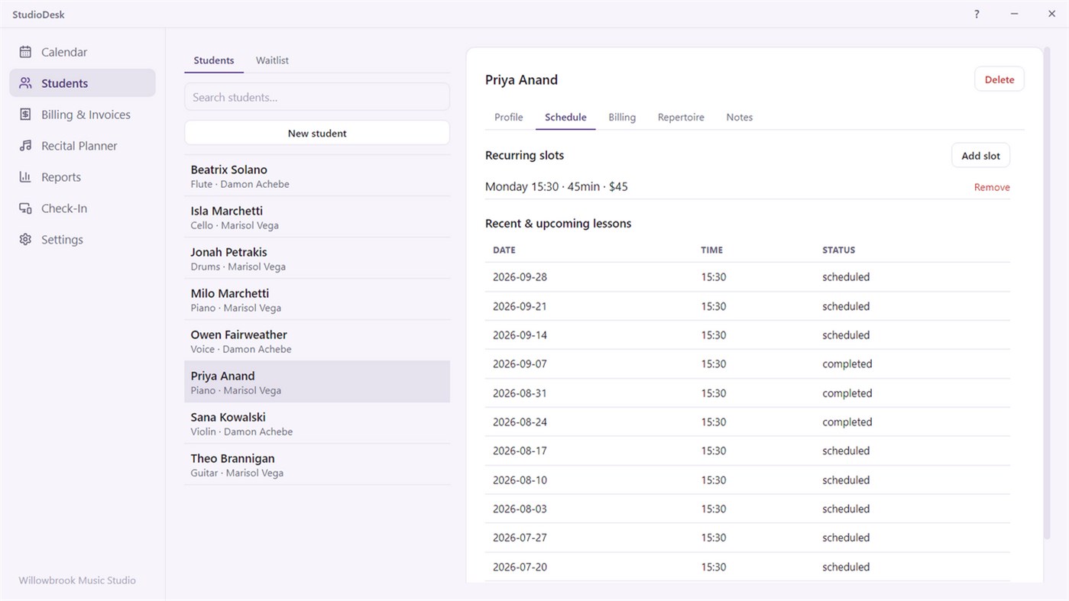Select student Beatrix Solano
Image resolution: width=1069 pixels, height=601 pixels.
click(x=317, y=176)
